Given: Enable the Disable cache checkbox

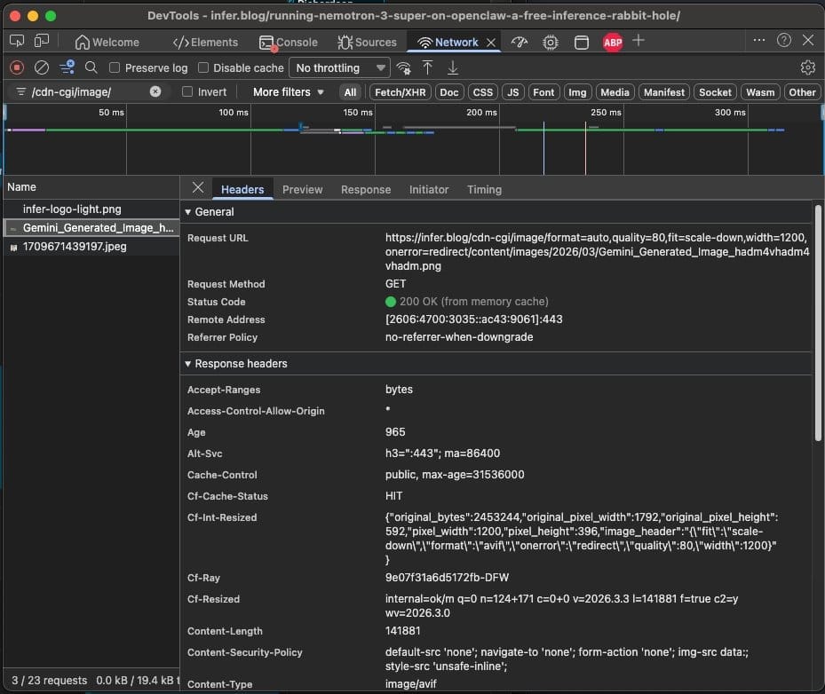Looking at the screenshot, I should click(203, 67).
